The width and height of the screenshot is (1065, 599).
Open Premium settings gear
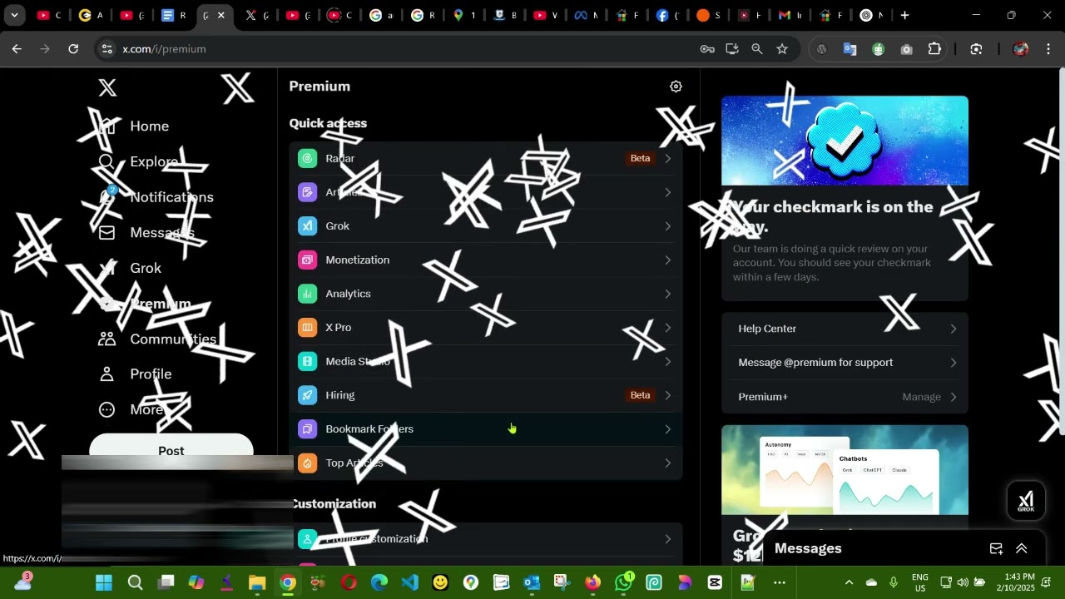coord(676,87)
